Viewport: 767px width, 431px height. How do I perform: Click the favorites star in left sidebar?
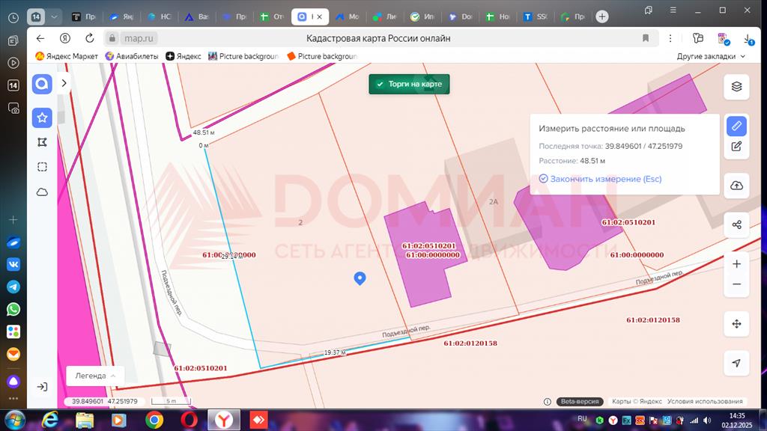(x=42, y=117)
